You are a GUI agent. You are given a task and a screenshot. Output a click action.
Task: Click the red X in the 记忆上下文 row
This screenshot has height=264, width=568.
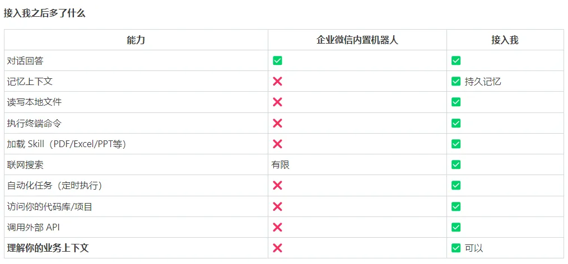point(277,81)
